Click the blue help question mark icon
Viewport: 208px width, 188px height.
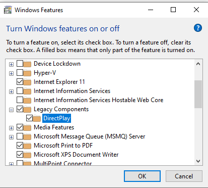pos(198,28)
